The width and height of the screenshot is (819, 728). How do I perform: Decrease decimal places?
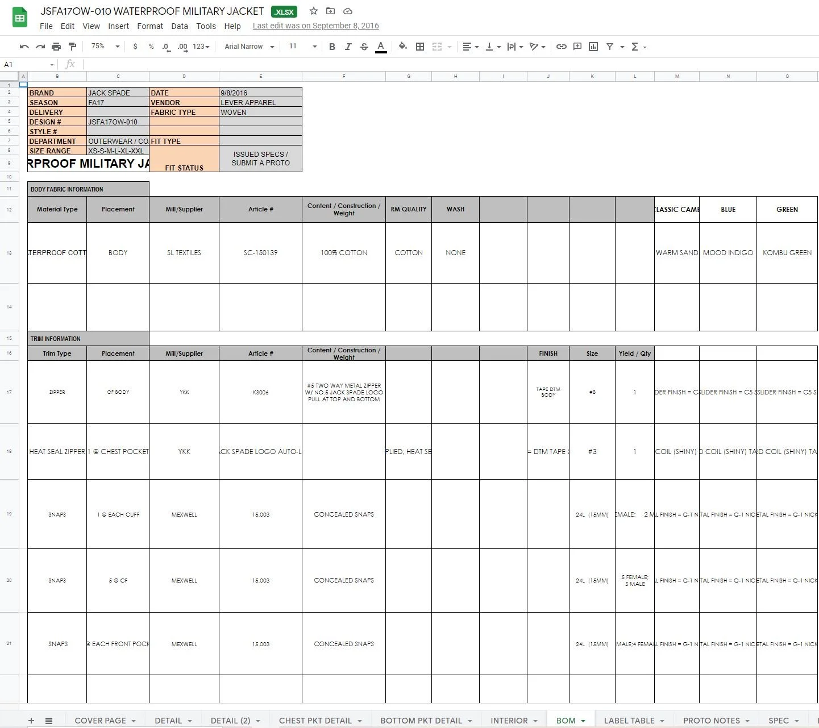166,47
